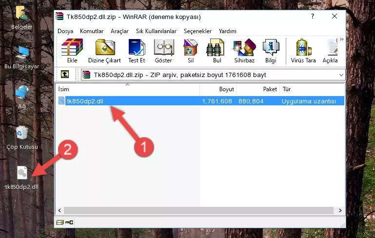375x238 pixels.
Task: Click the WinRAR title bar icon
Action: [x=59, y=17]
